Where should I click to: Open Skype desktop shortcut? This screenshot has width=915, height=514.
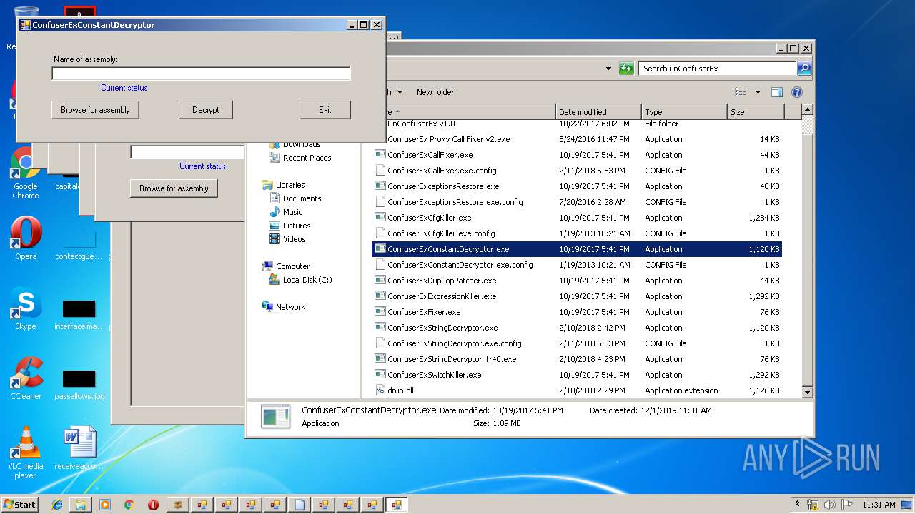point(26,308)
